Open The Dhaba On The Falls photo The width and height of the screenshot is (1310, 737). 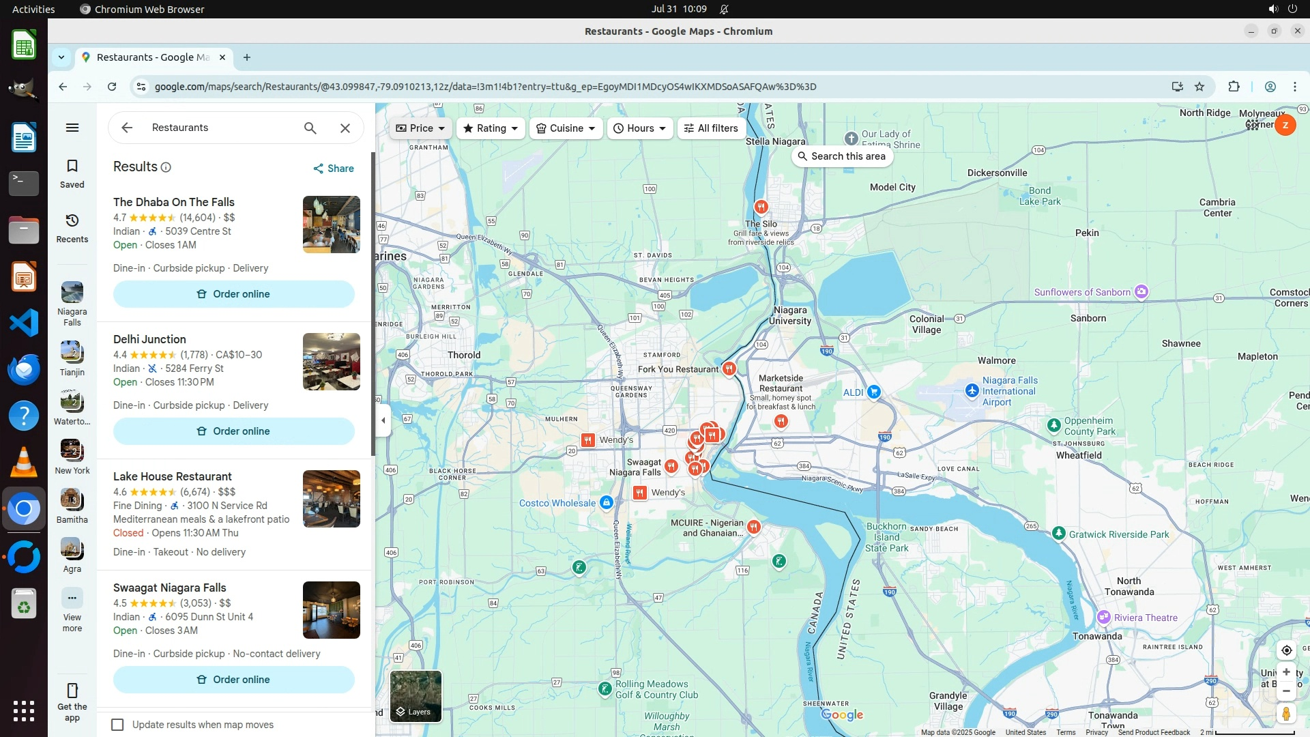pos(331,225)
